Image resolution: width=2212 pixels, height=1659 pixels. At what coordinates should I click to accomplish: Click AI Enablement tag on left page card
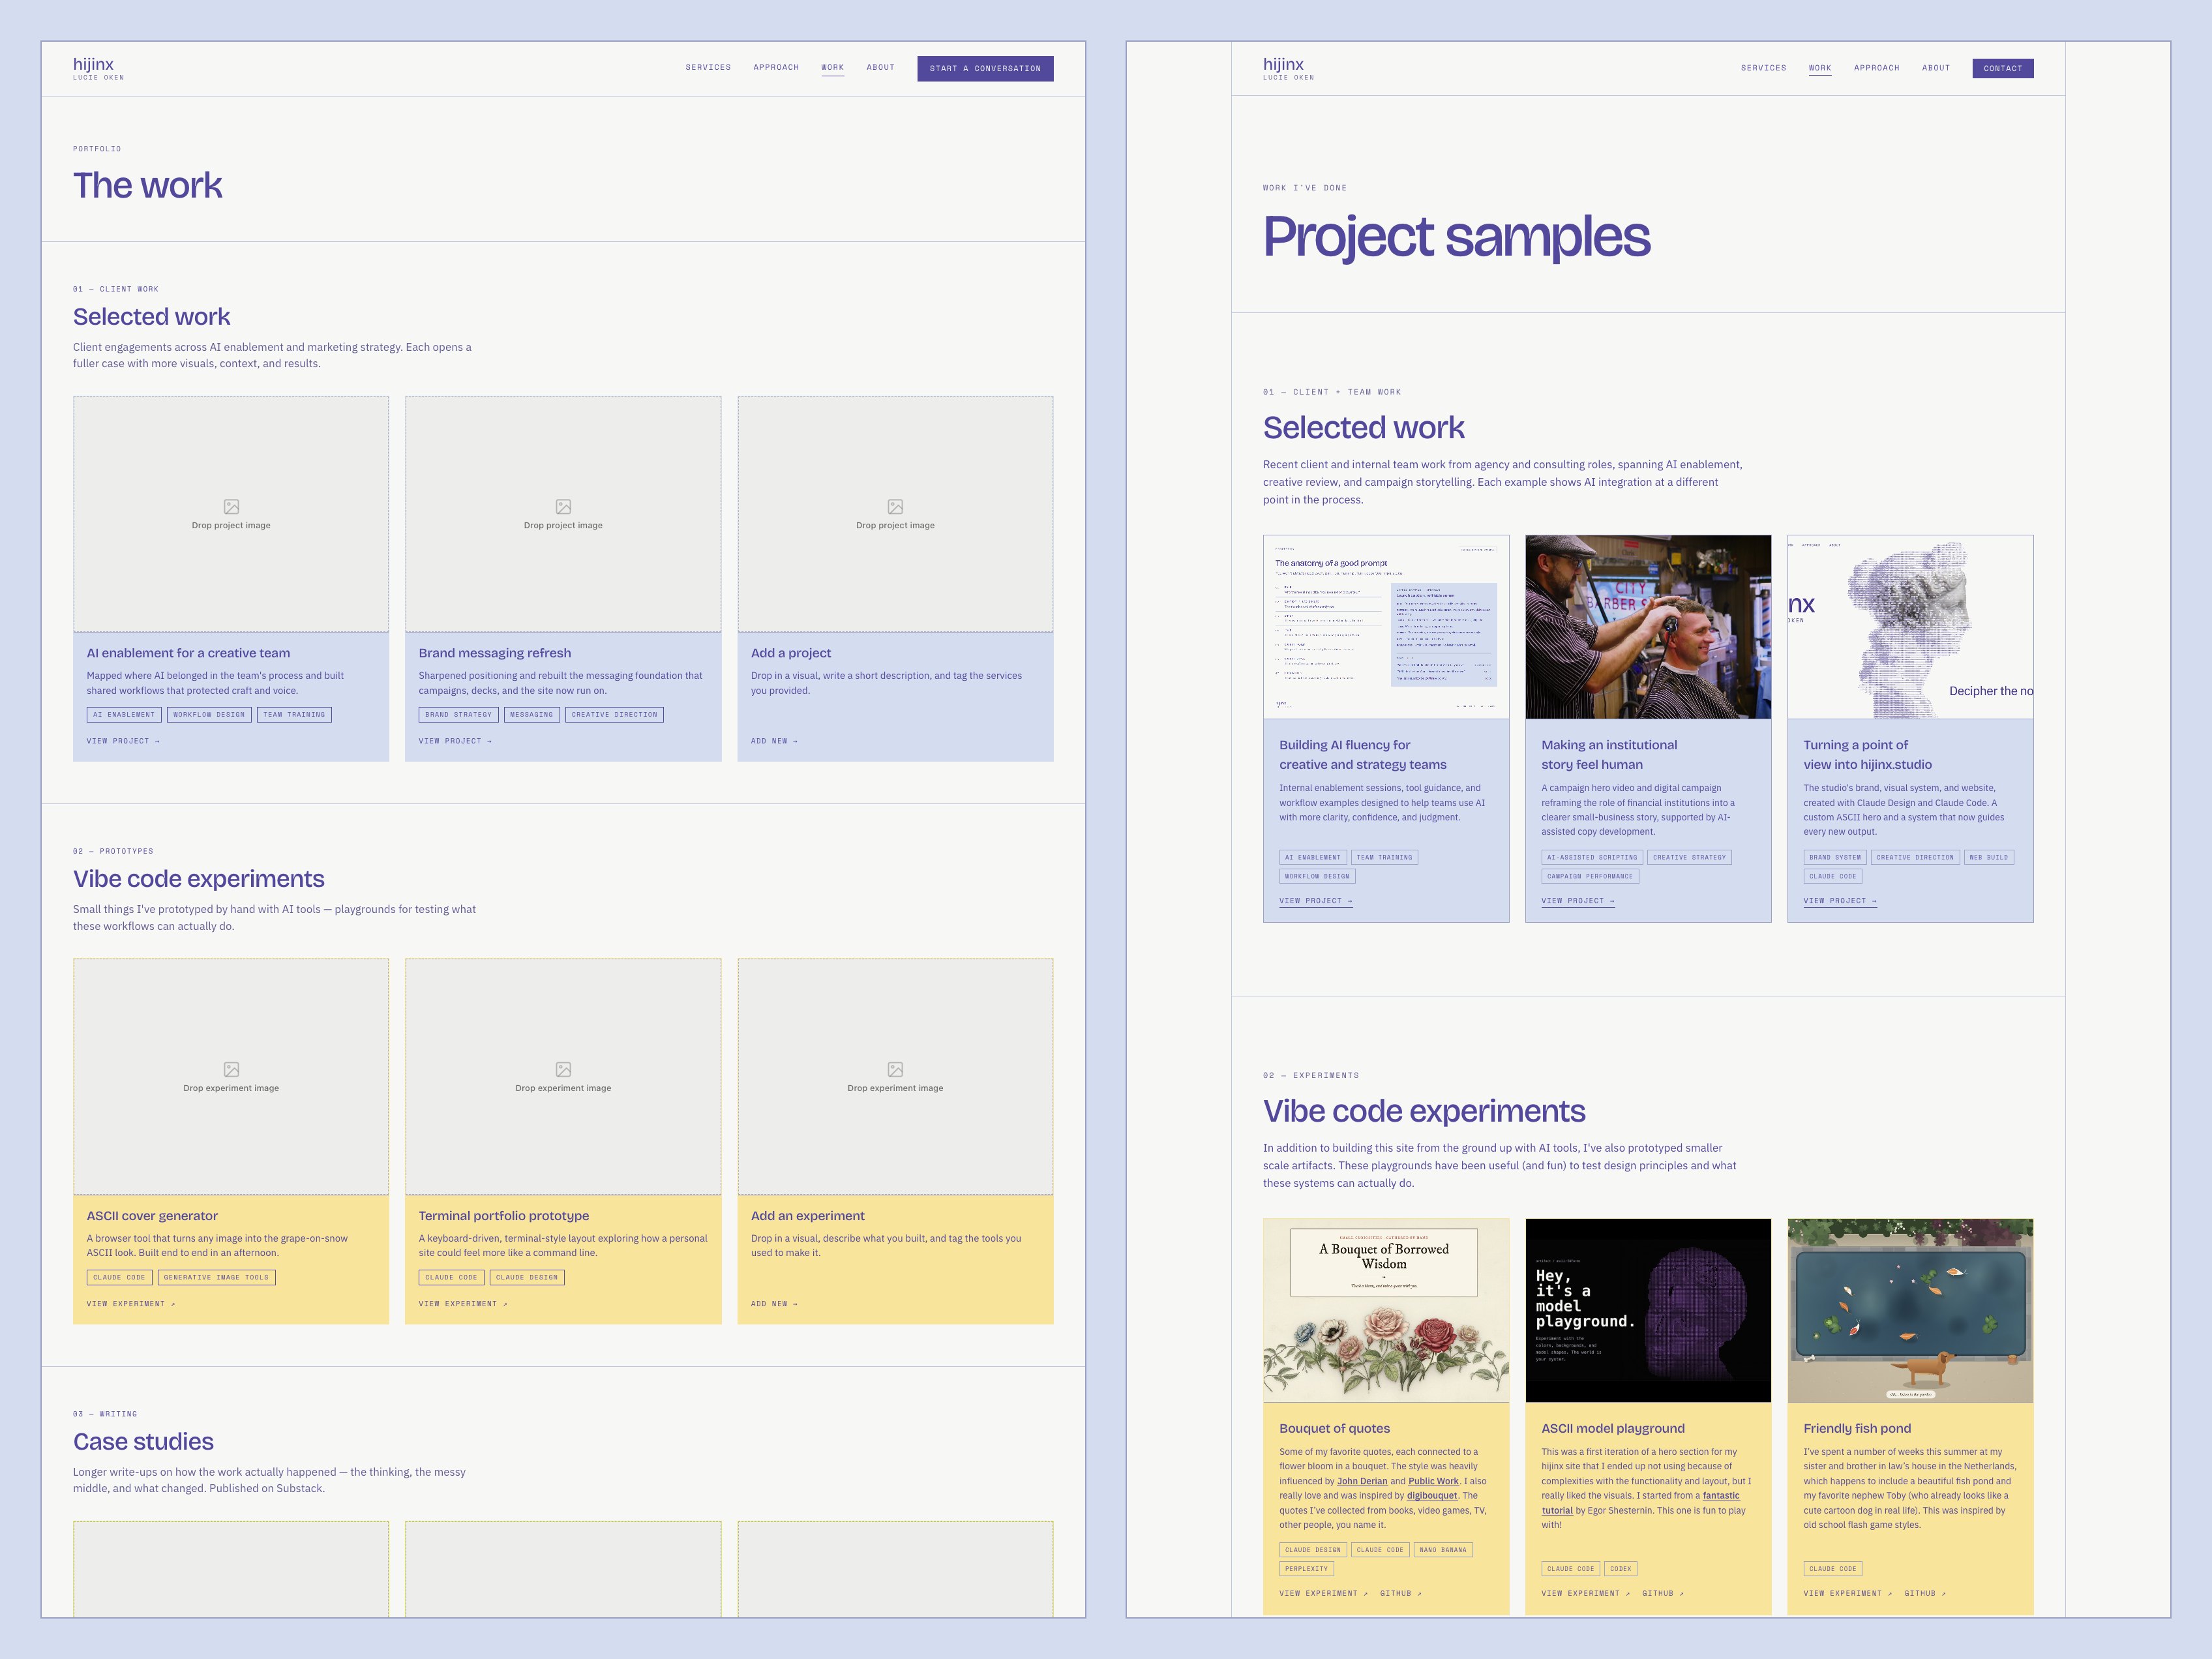pos(124,715)
